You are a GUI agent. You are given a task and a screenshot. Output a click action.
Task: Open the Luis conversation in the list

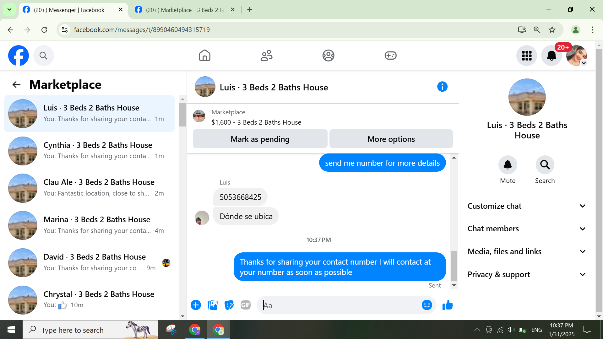[x=89, y=114]
